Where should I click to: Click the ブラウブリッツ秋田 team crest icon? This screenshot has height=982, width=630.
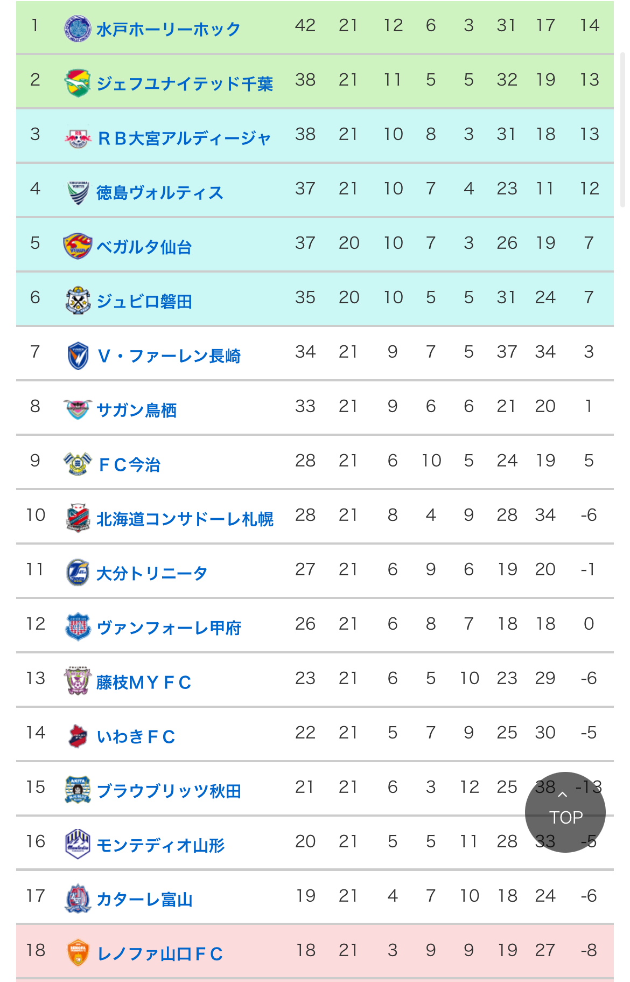pos(78,790)
